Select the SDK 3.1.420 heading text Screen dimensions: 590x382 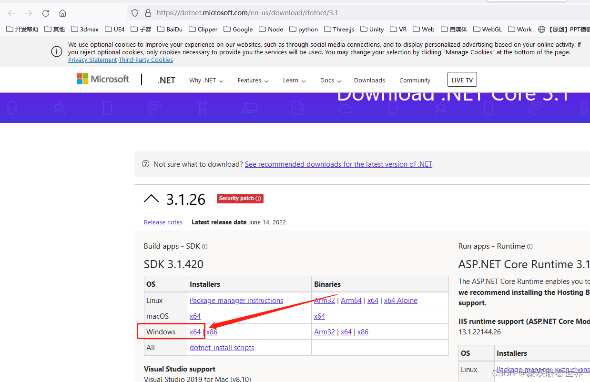pos(173,264)
